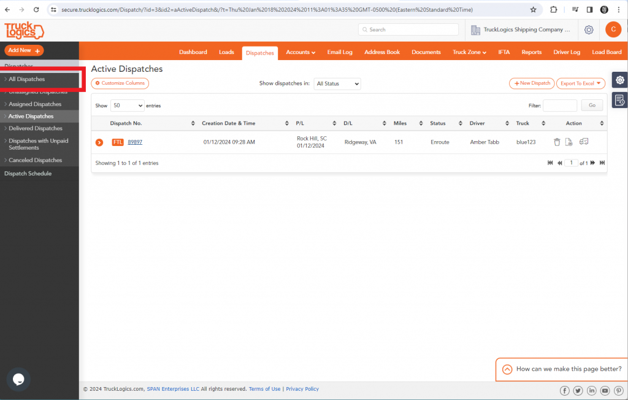Open the Export To Excel dropdown
This screenshot has width=628, height=400.
pyautogui.click(x=580, y=83)
